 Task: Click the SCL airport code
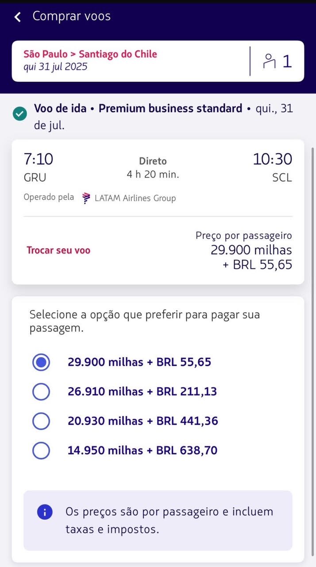pos(282,178)
